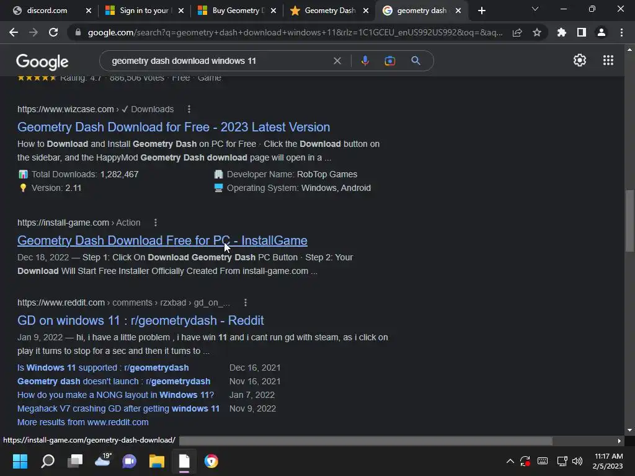Open the Google apps grid
This screenshot has width=635, height=476.
[608, 60]
